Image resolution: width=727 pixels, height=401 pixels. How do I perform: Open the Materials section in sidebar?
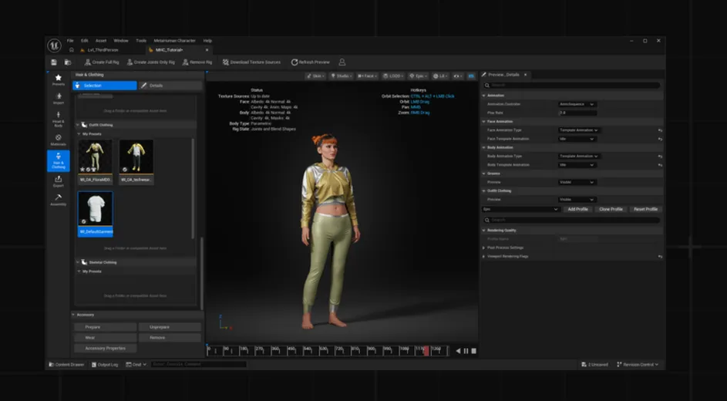[59, 140]
